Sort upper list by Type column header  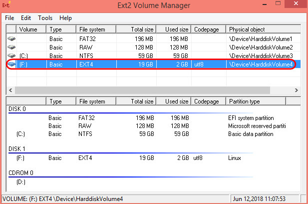click(x=61, y=29)
